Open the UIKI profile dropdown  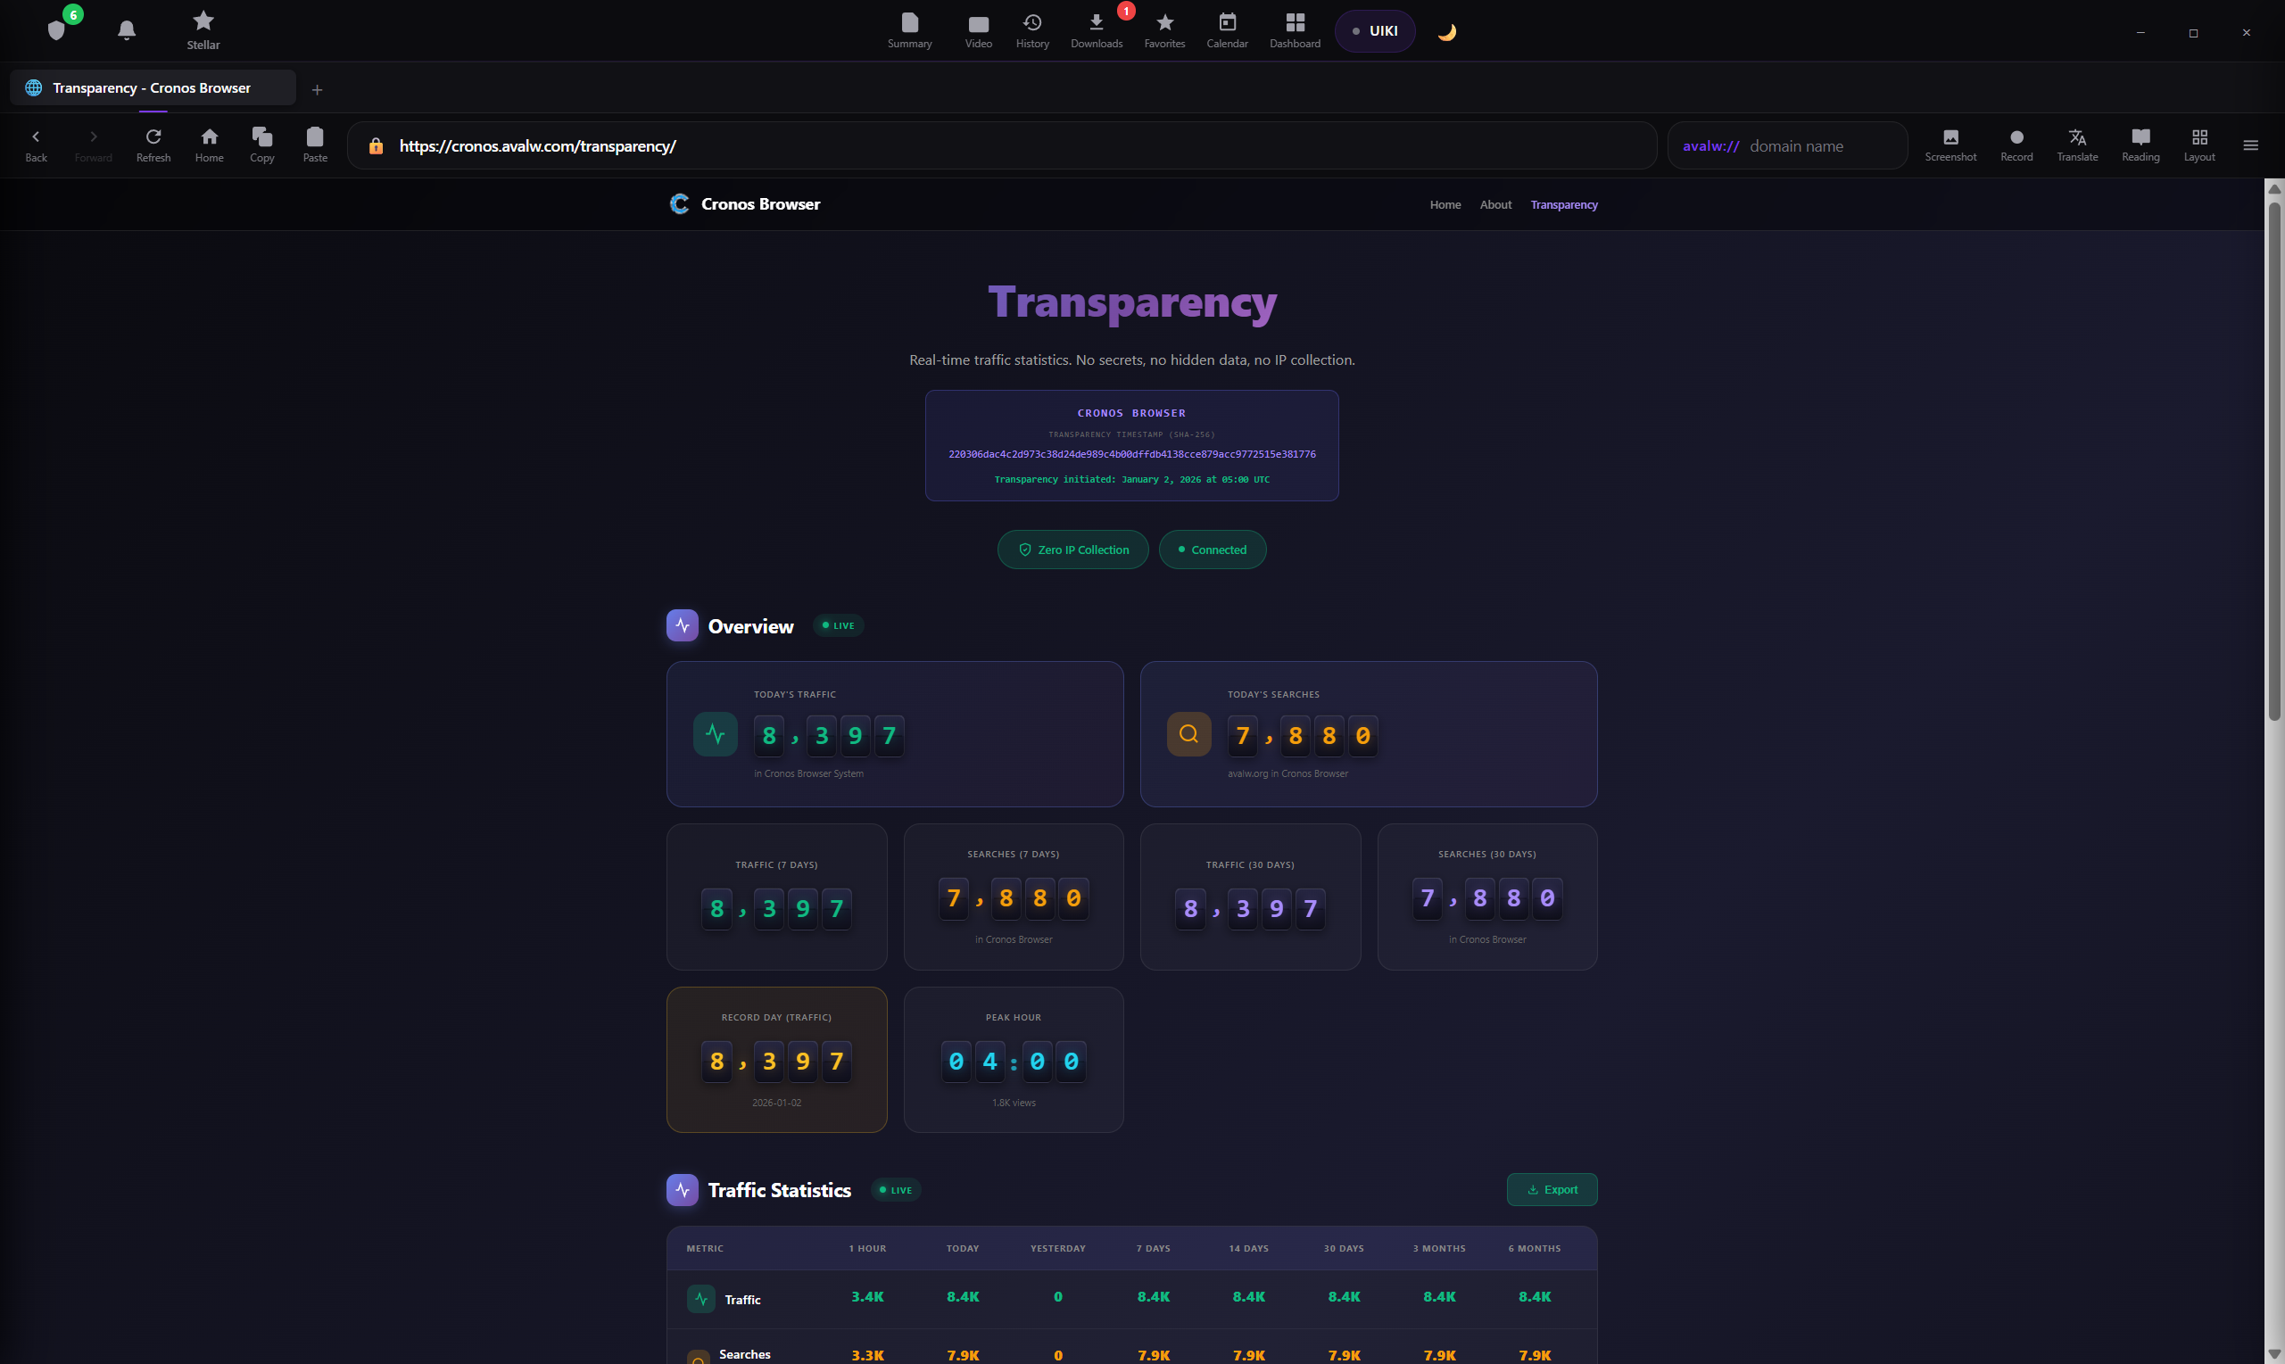click(1374, 30)
